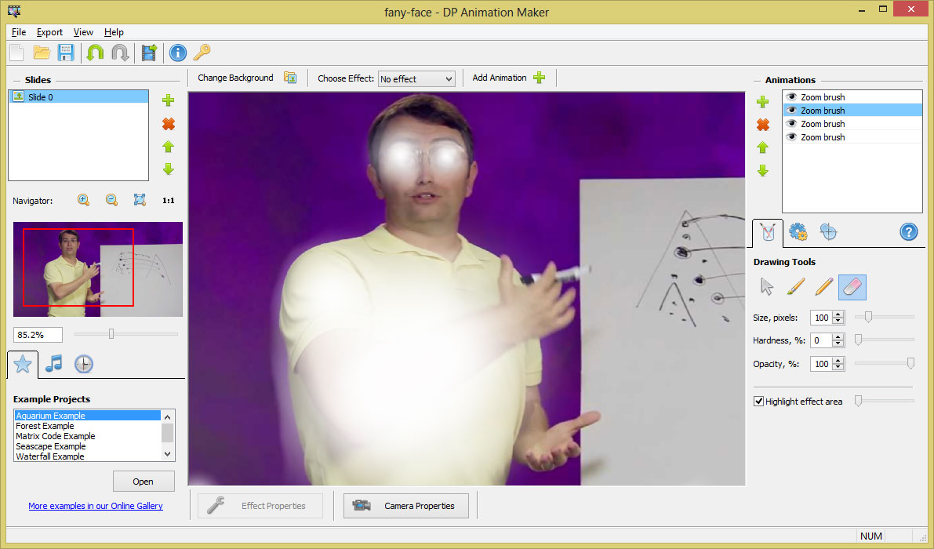
Task: Increase Hardness percent spinner value
Action: click(x=838, y=337)
